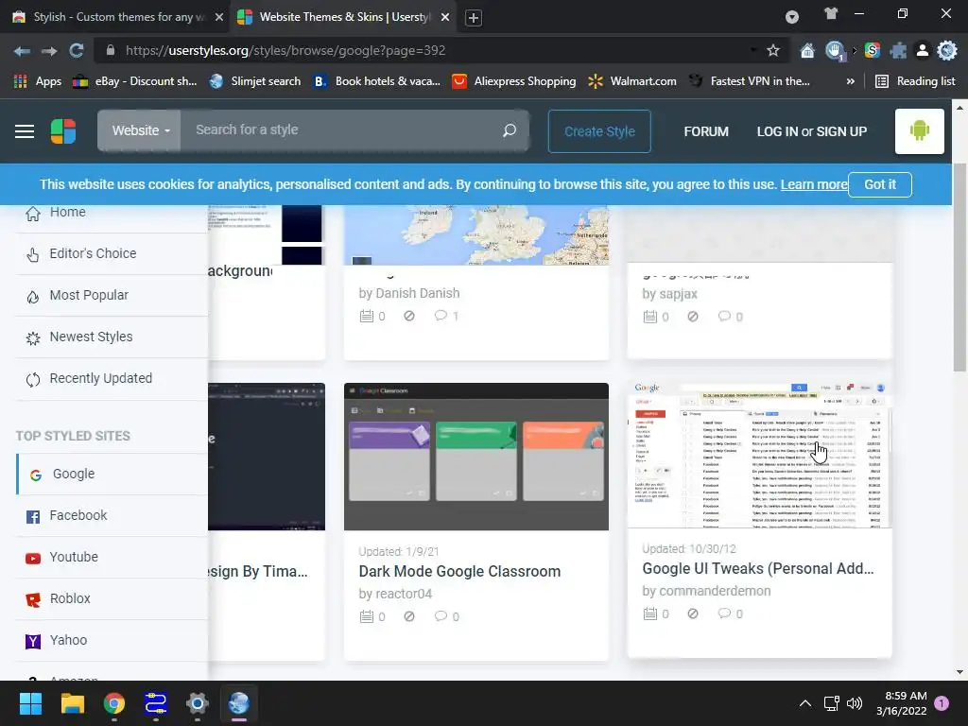Click author name commanderdemon
The width and height of the screenshot is (968, 726).
coord(715,591)
